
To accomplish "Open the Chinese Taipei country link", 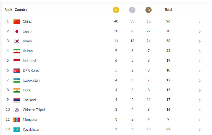I will coord(33,110).
